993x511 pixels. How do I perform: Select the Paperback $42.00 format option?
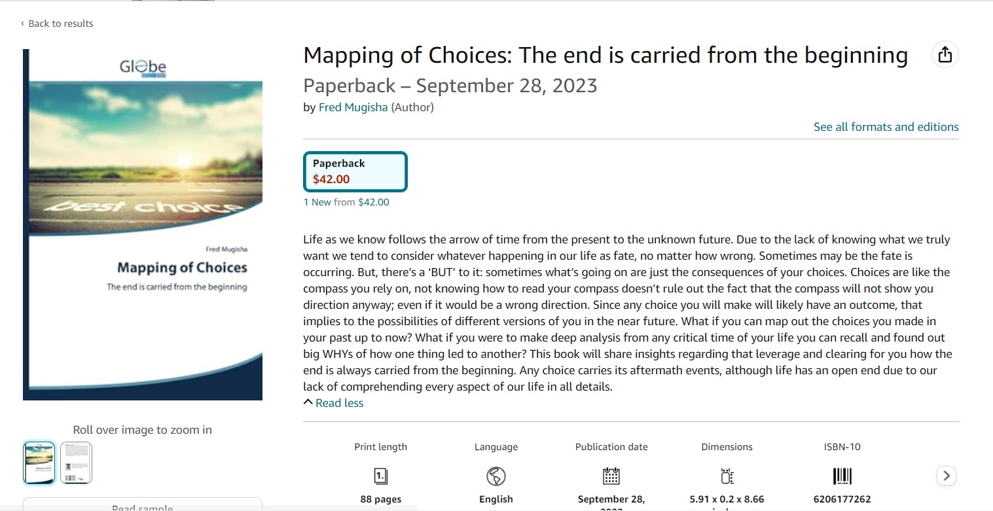click(x=355, y=171)
